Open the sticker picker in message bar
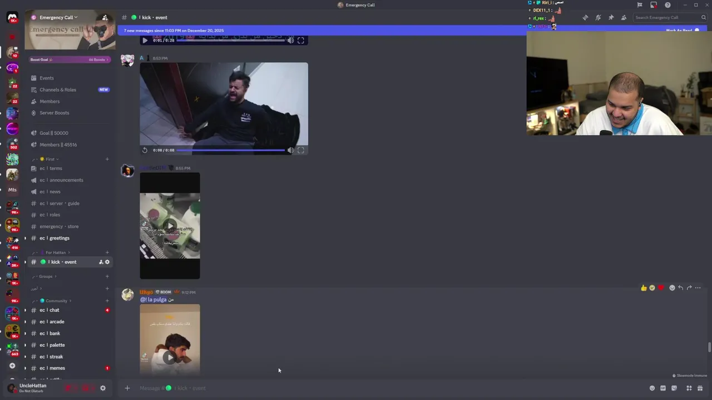This screenshot has width=712, height=400. pyautogui.click(x=674, y=388)
